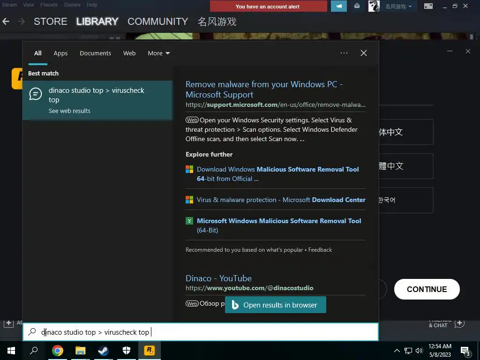Go to the Steam COMMUNITY tab
480x360 pixels.
click(157, 22)
